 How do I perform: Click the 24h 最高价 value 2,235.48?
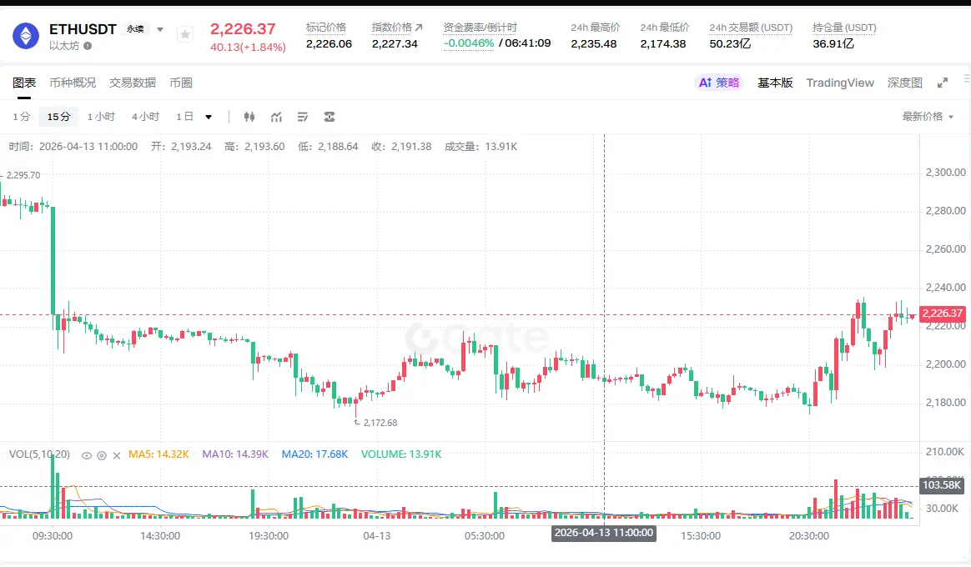(x=594, y=44)
